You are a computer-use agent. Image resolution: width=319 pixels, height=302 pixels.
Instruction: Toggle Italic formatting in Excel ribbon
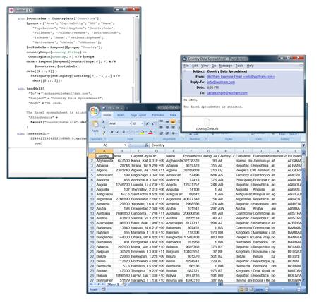tap(118, 132)
